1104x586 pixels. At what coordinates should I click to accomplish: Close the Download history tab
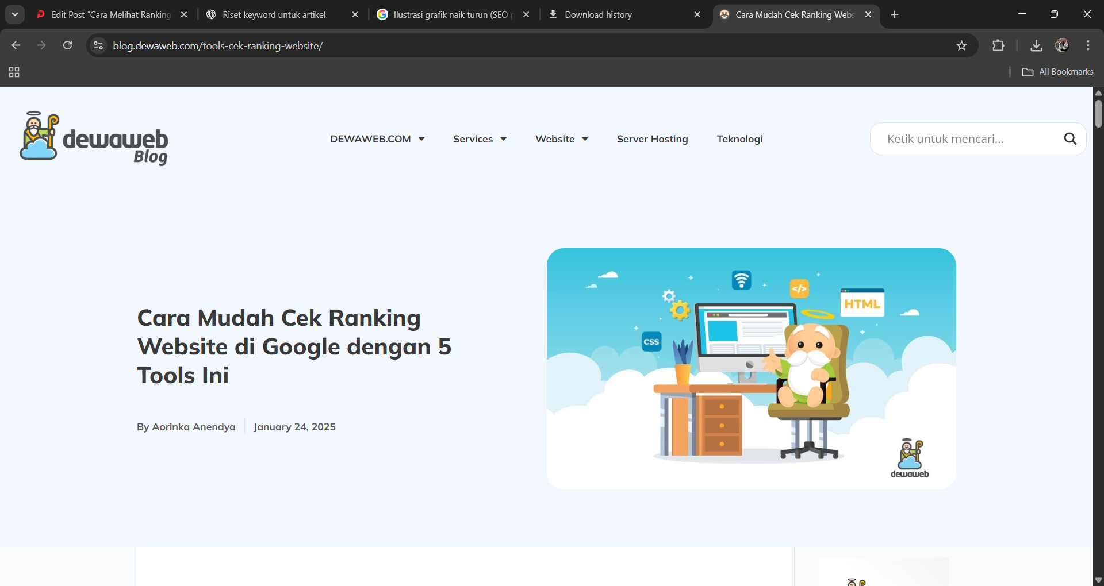[697, 14]
